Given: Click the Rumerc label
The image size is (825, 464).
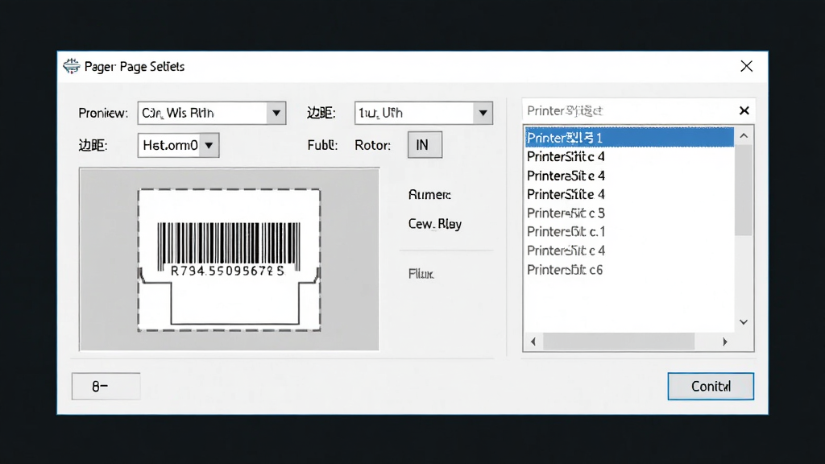Looking at the screenshot, I should coord(429,195).
